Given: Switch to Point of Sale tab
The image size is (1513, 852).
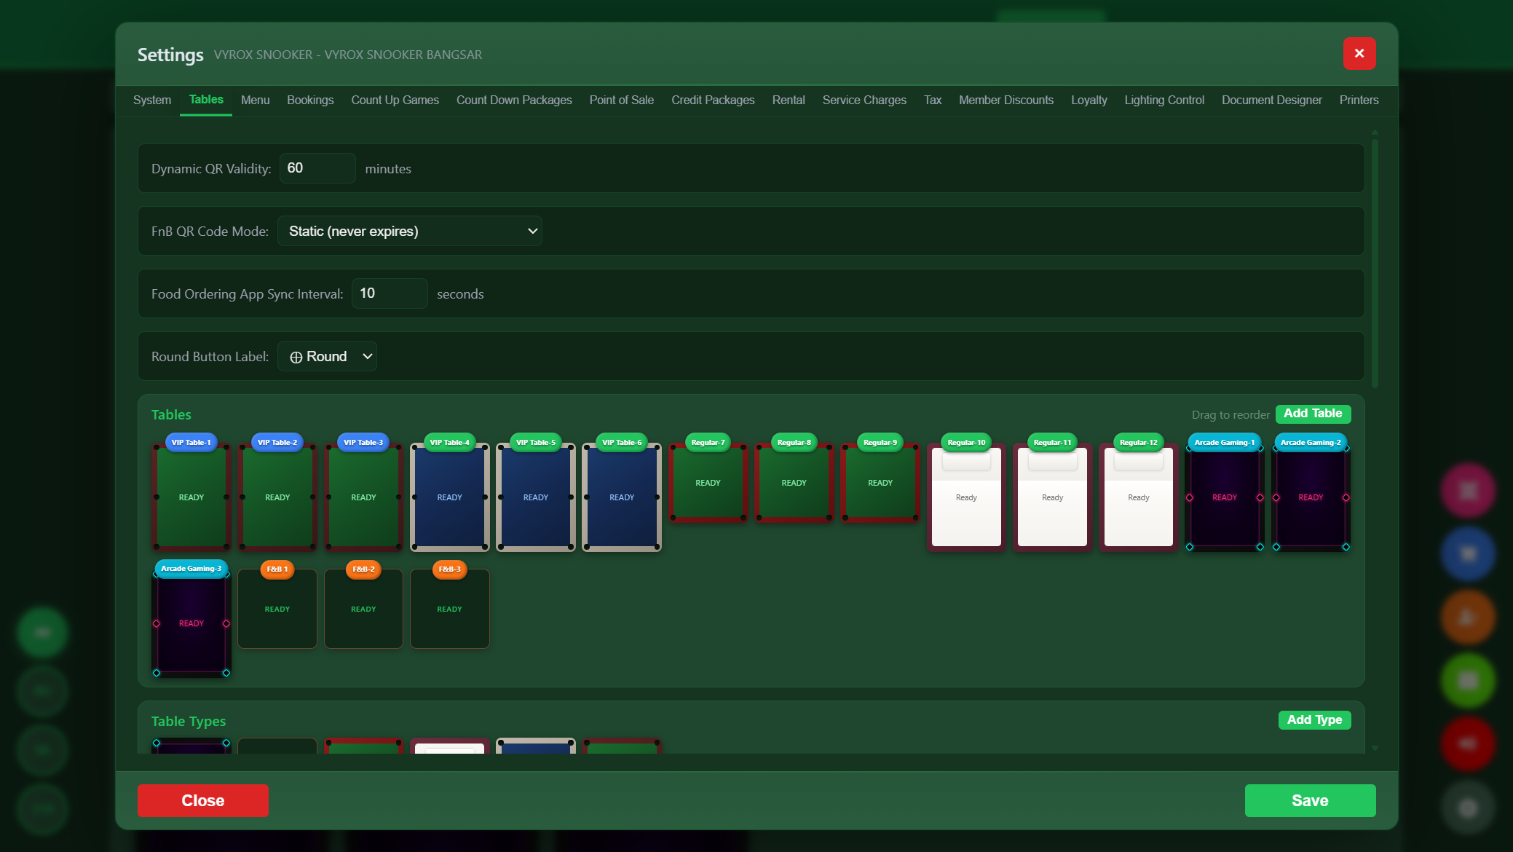Looking at the screenshot, I should [x=621, y=100].
